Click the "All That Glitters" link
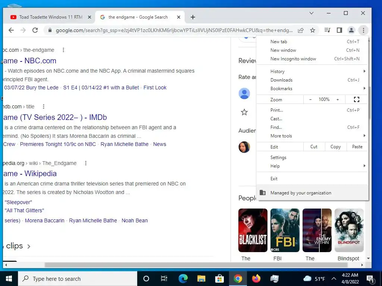The image size is (382, 286). pyautogui.click(x=24, y=210)
